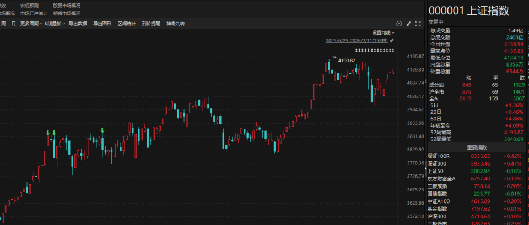This screenshot has height=225, width=529.
Task: Click the 内盘总量 value 8356万
Action: coord(515,64)
